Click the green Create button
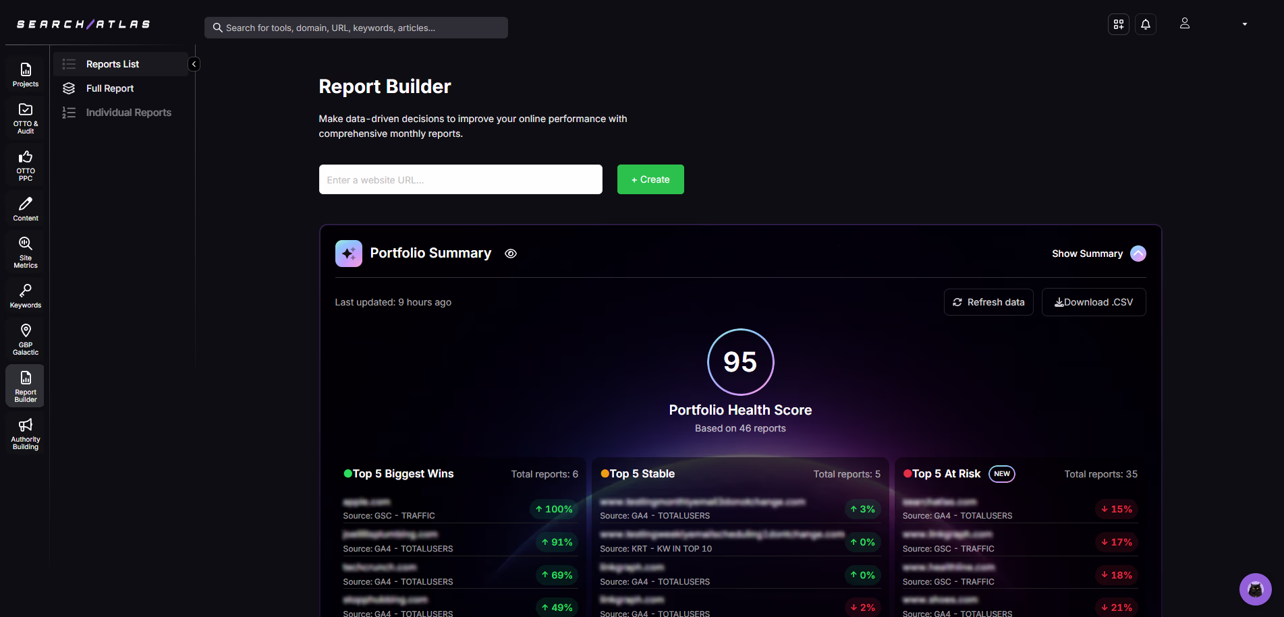The image size is (1284, 617). [650, 179]
